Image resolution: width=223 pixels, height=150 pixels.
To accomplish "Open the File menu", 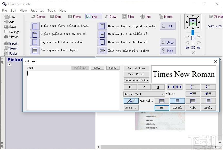I will [5, 11].
